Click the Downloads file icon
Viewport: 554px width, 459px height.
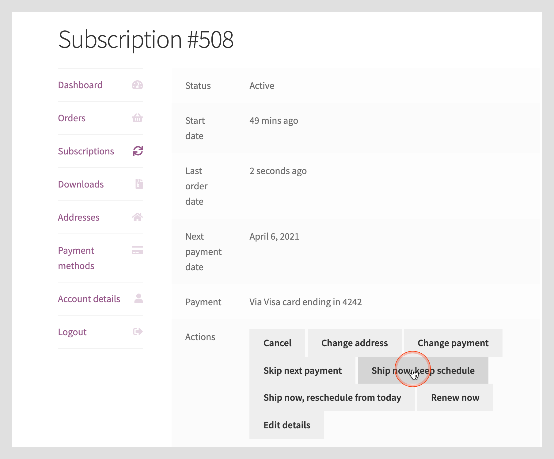pyautogui.click(x=139, y=184)
